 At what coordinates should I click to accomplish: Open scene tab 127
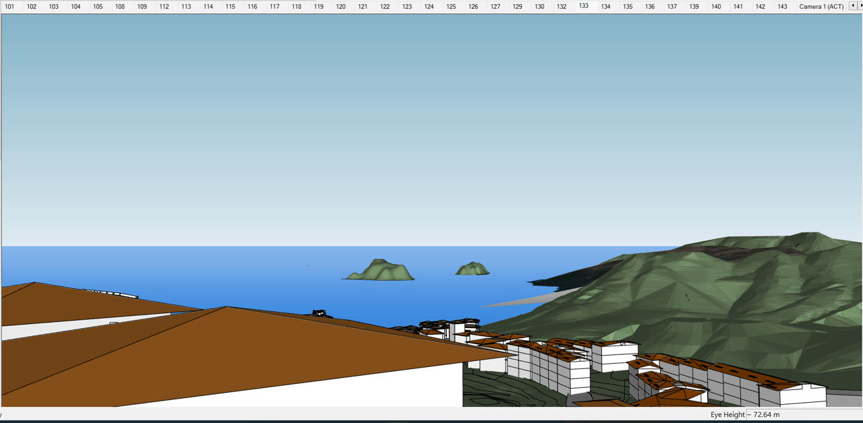click(x=495, y=7)
